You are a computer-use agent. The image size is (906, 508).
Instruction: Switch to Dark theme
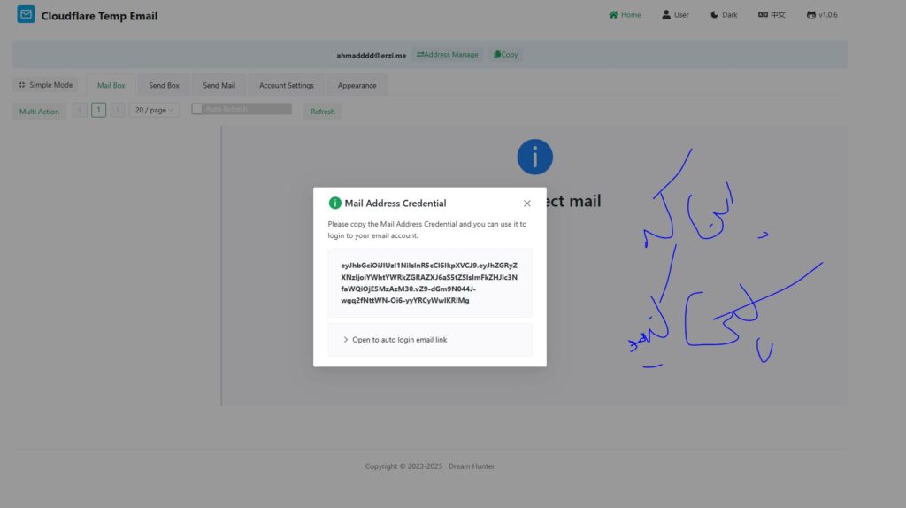tap(724, 14)
